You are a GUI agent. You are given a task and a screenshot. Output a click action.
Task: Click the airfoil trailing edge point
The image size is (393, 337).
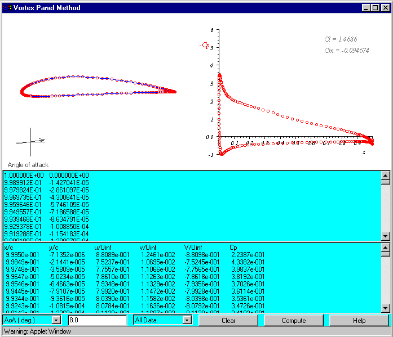pos(175,92)
